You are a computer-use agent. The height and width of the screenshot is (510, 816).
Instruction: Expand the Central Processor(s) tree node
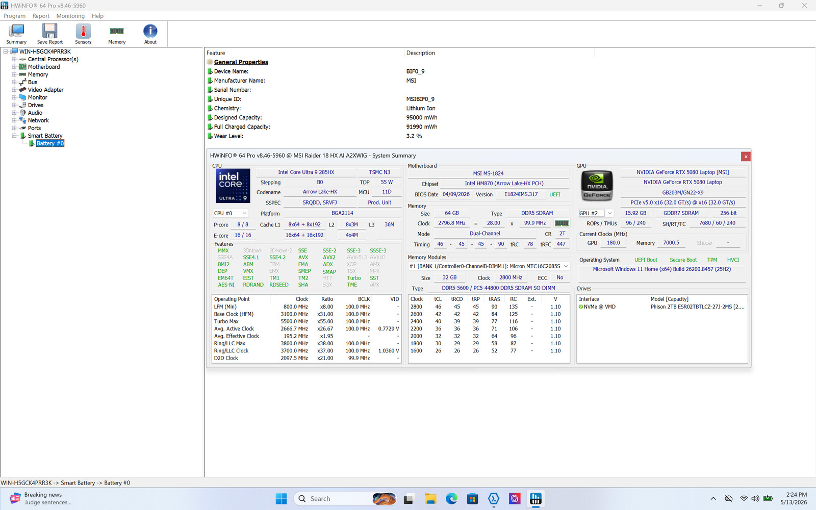pos(14,59)
